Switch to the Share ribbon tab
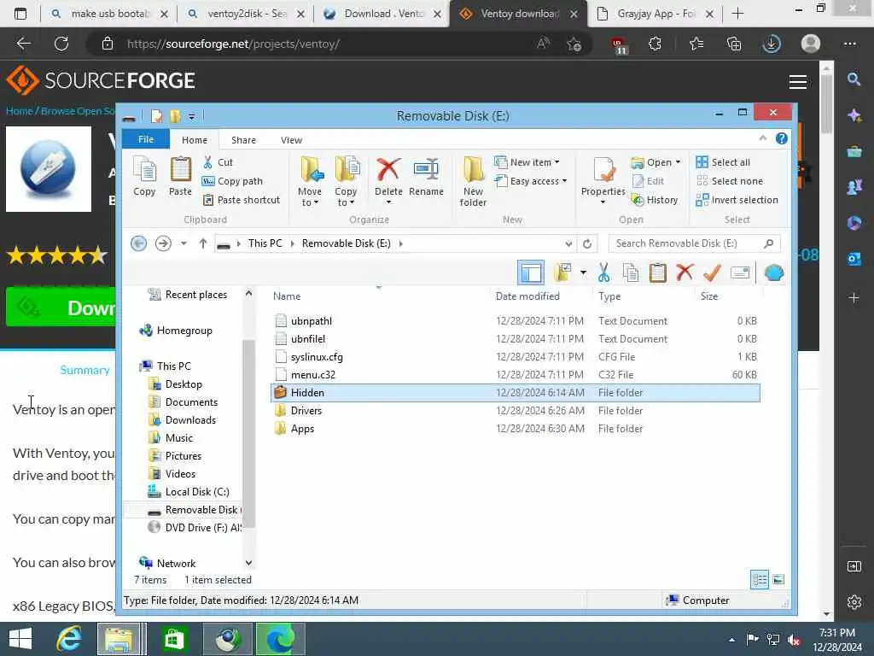The height and width of the screenshot is (656, 874). click(243, 140)
